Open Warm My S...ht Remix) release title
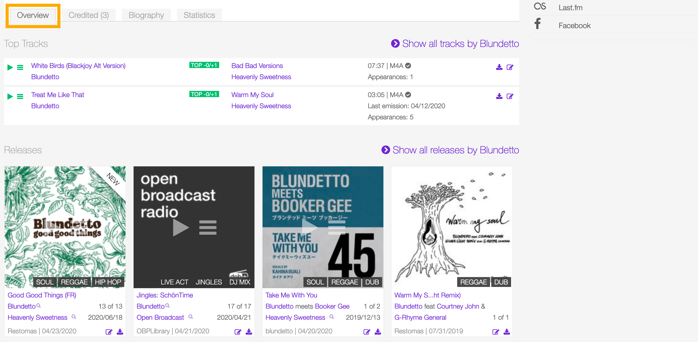This screenshot has height=342, width=698. pyautogui.click(x=428, y=295)
